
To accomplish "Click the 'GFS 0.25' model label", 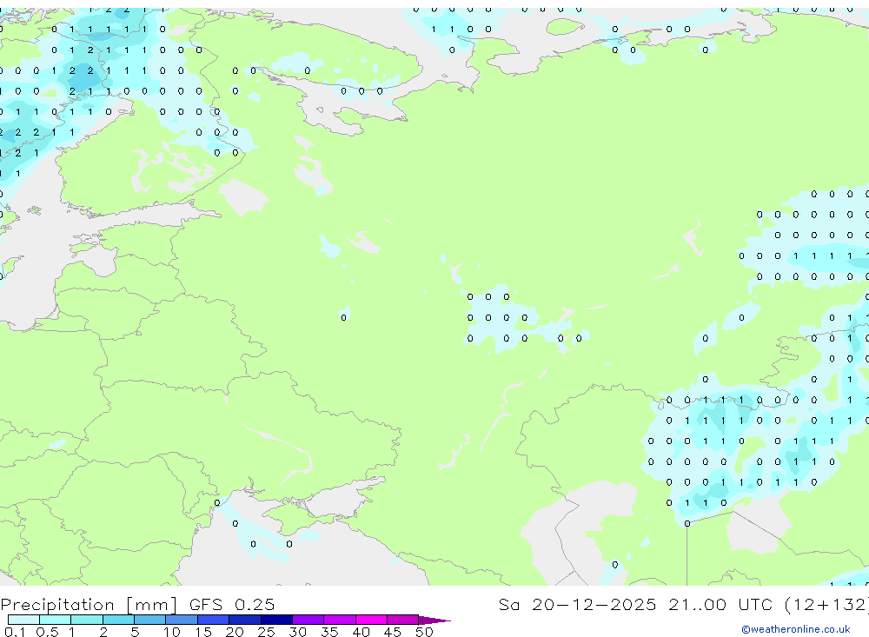I will pyautogui.click(x=232, y=604).
